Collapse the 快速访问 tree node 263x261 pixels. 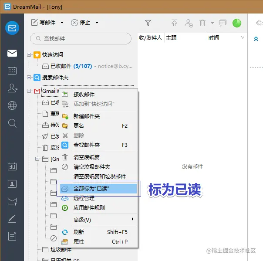[29, 55]
